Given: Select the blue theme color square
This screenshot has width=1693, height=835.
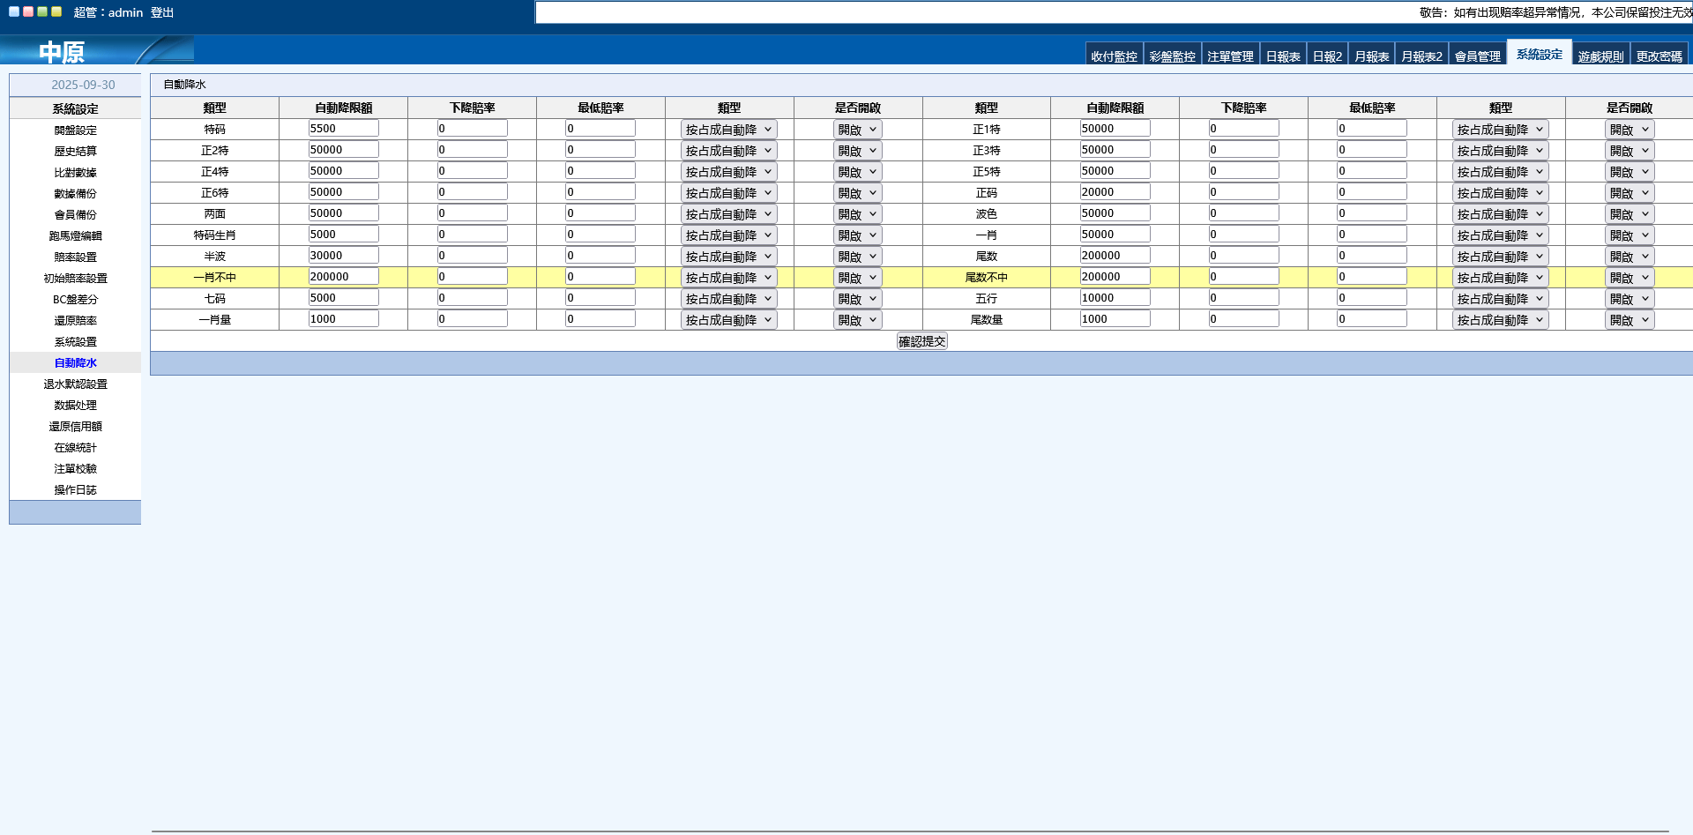Looking at the screenshot, I should pos(14,11).
